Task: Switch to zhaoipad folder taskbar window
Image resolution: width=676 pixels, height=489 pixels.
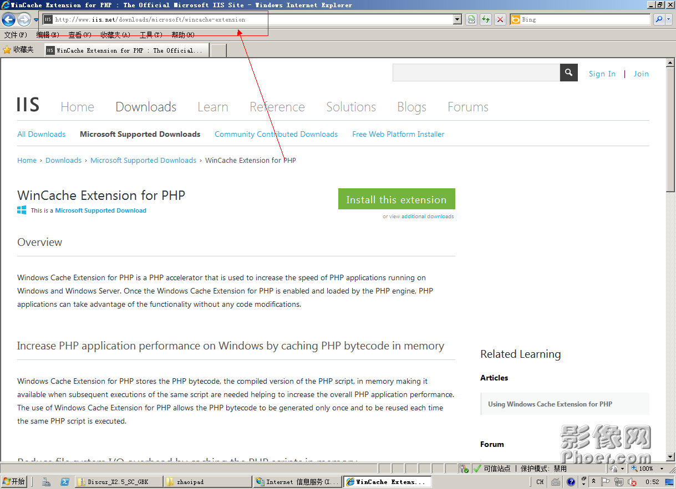Action: 207,482
